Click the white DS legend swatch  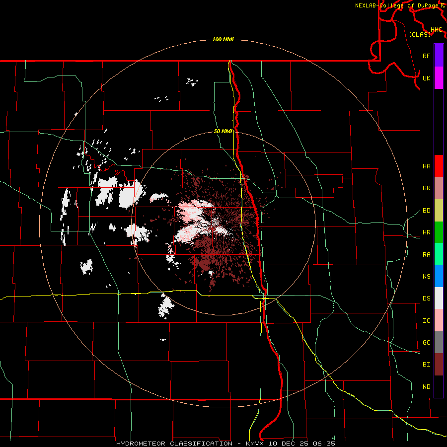coord(439,298)
